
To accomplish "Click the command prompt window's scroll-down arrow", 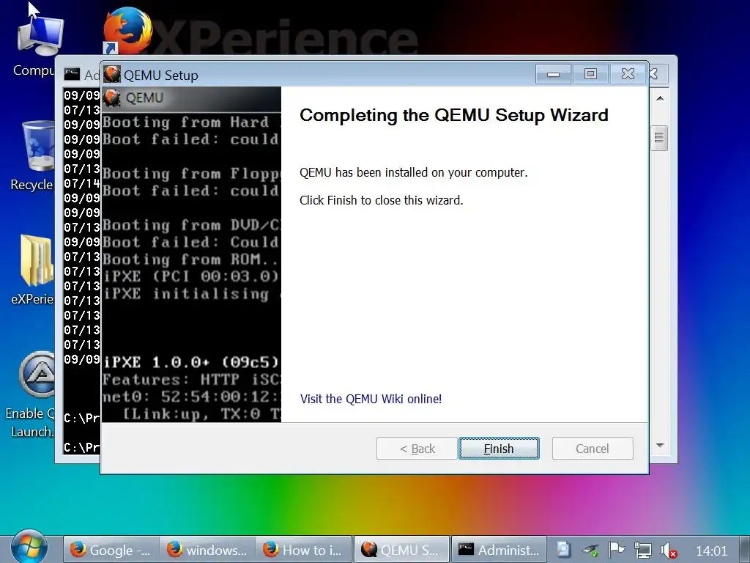I will click(660, 445).
